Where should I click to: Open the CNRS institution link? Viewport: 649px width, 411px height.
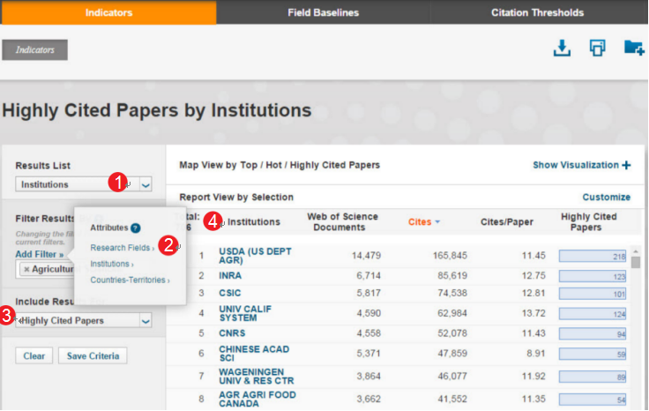[232, 333]
